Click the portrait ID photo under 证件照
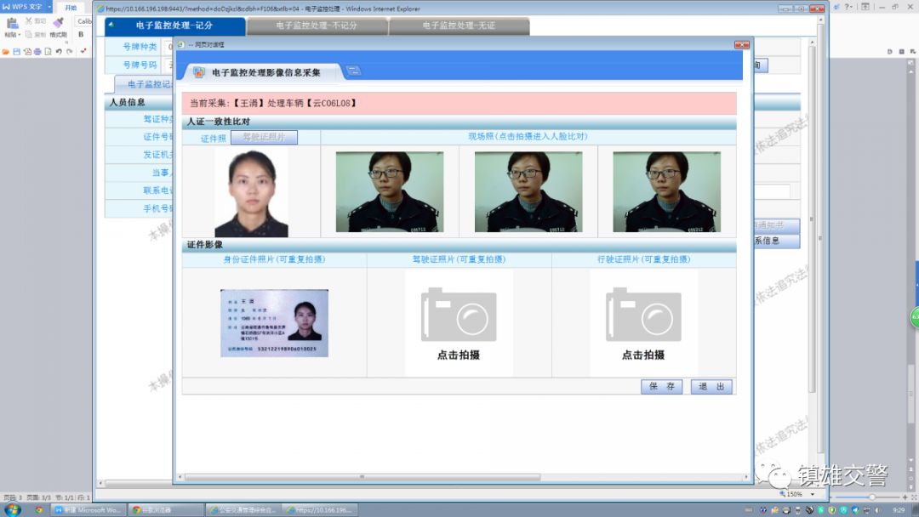 (x=251, y=193)
